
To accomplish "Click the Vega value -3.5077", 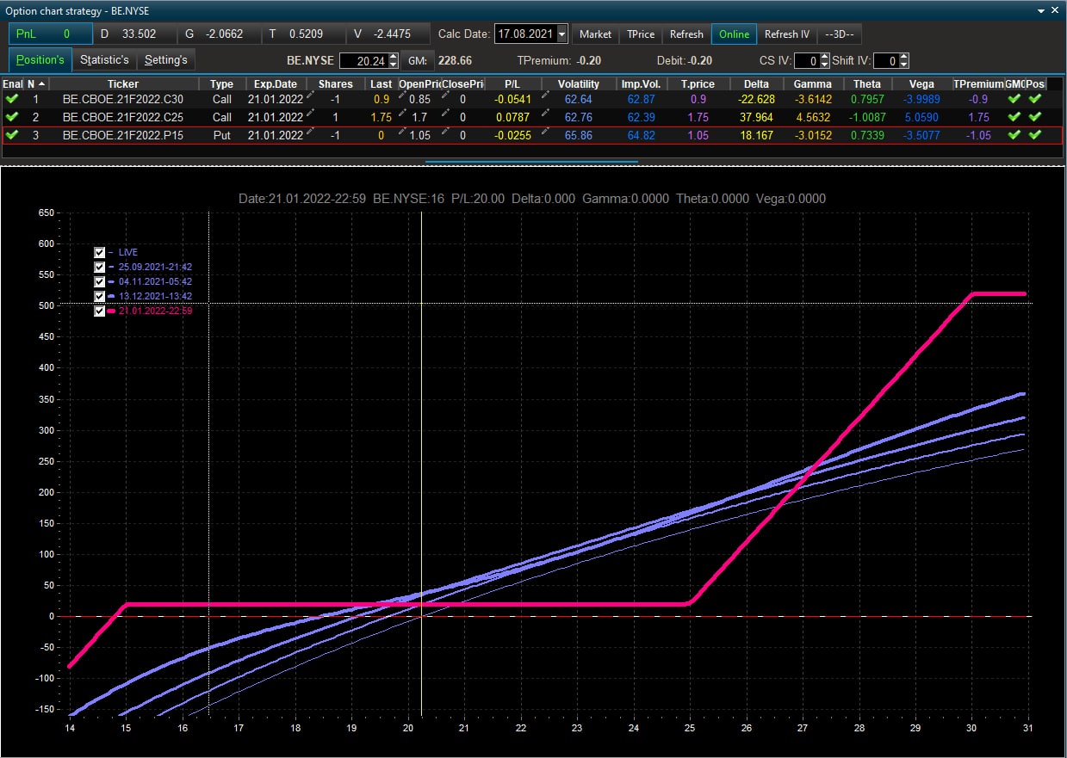I will [x=921, y=135].
